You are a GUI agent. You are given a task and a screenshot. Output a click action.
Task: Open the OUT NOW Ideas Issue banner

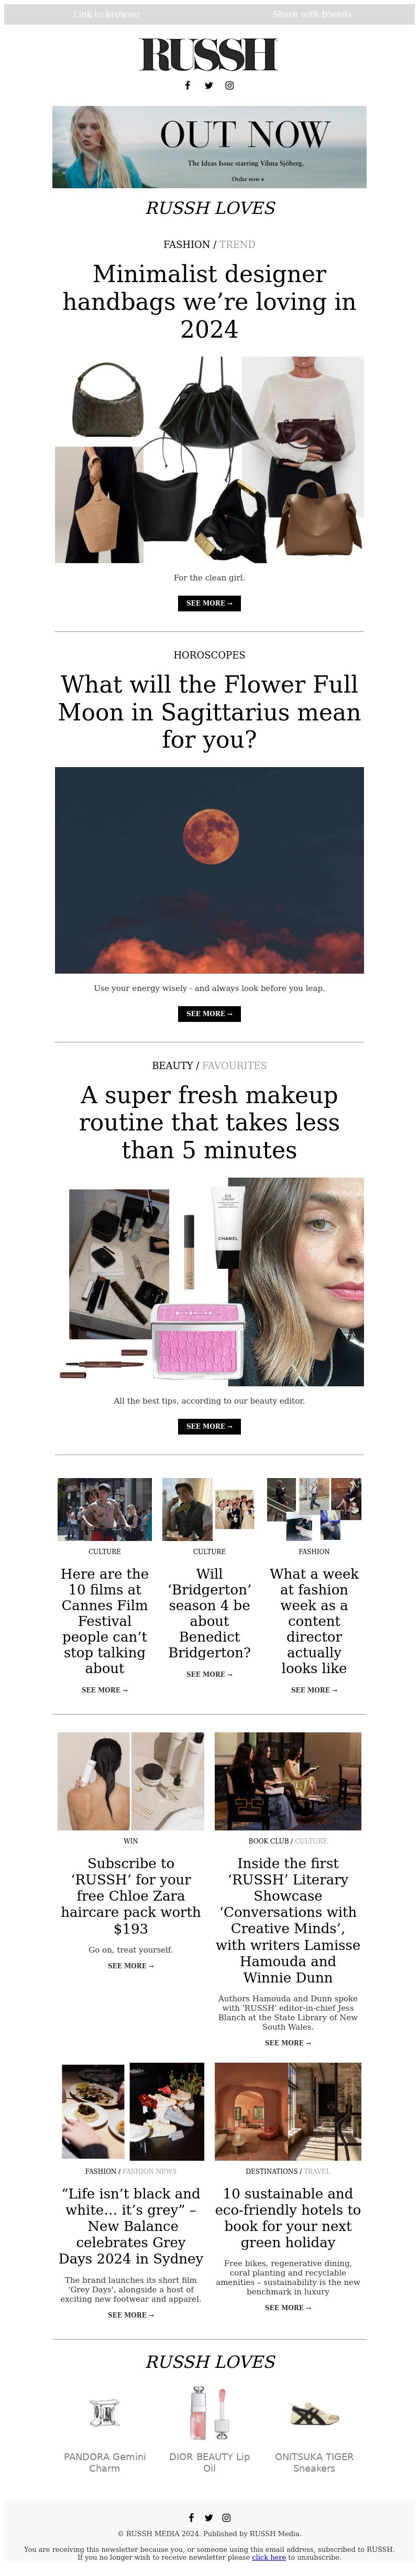(x=209, y=147)
